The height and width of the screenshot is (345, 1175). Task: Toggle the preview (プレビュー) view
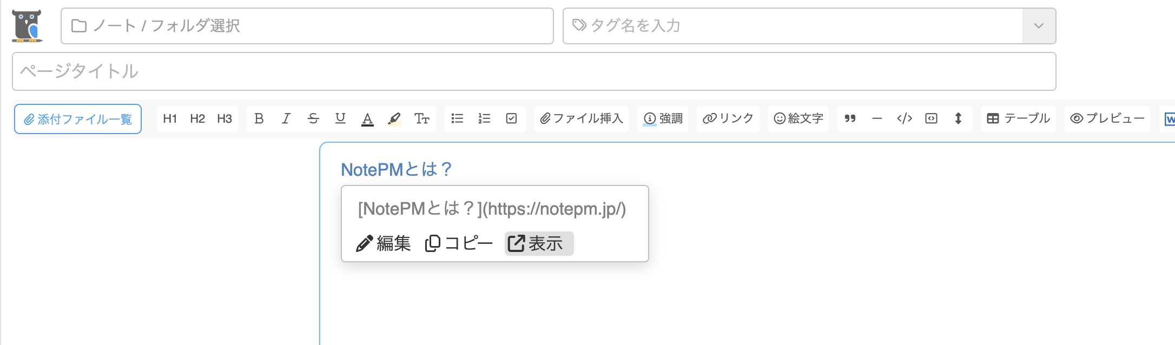1107,118
